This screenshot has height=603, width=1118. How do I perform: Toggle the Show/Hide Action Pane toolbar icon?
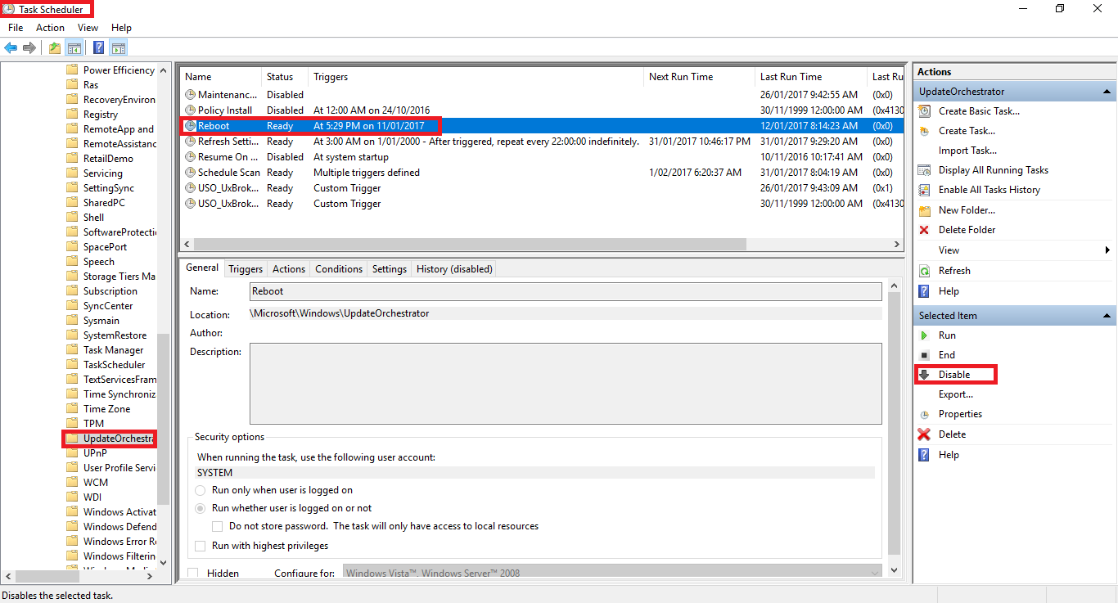pos(118,48)
